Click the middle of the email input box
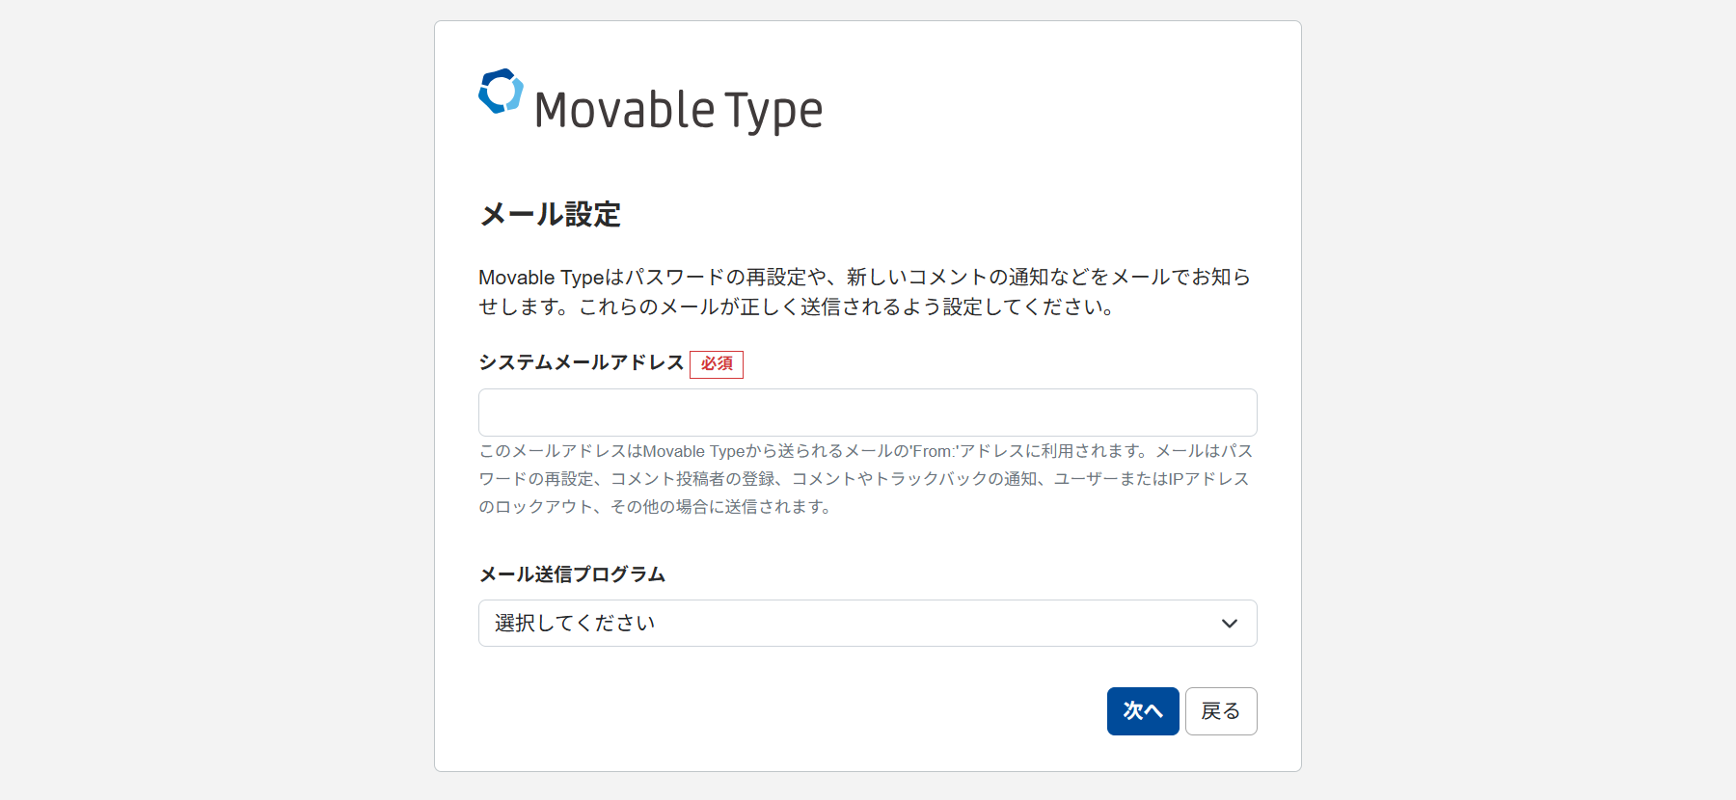Screen dimensions: 1736x800 (867, 413)
